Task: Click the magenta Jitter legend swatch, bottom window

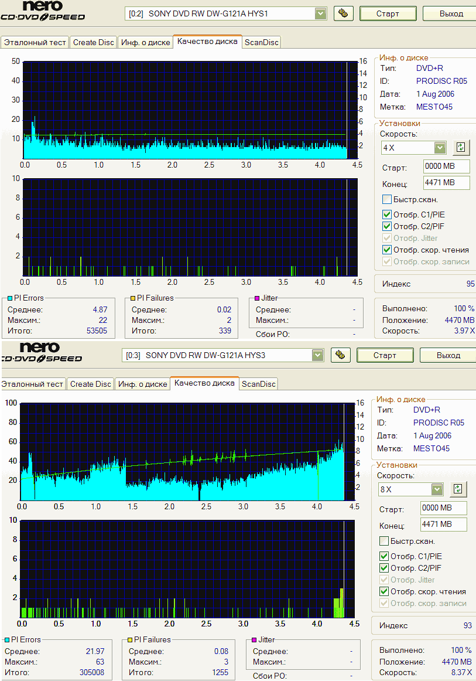Action: point(254,640)
